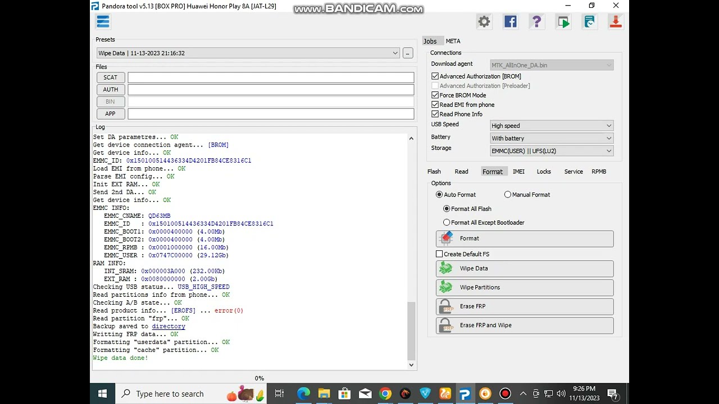Image resolution: width=719 pixels, height=404 pixels.
Task: Open the Facebook page icon
Action: click(510, 22)
